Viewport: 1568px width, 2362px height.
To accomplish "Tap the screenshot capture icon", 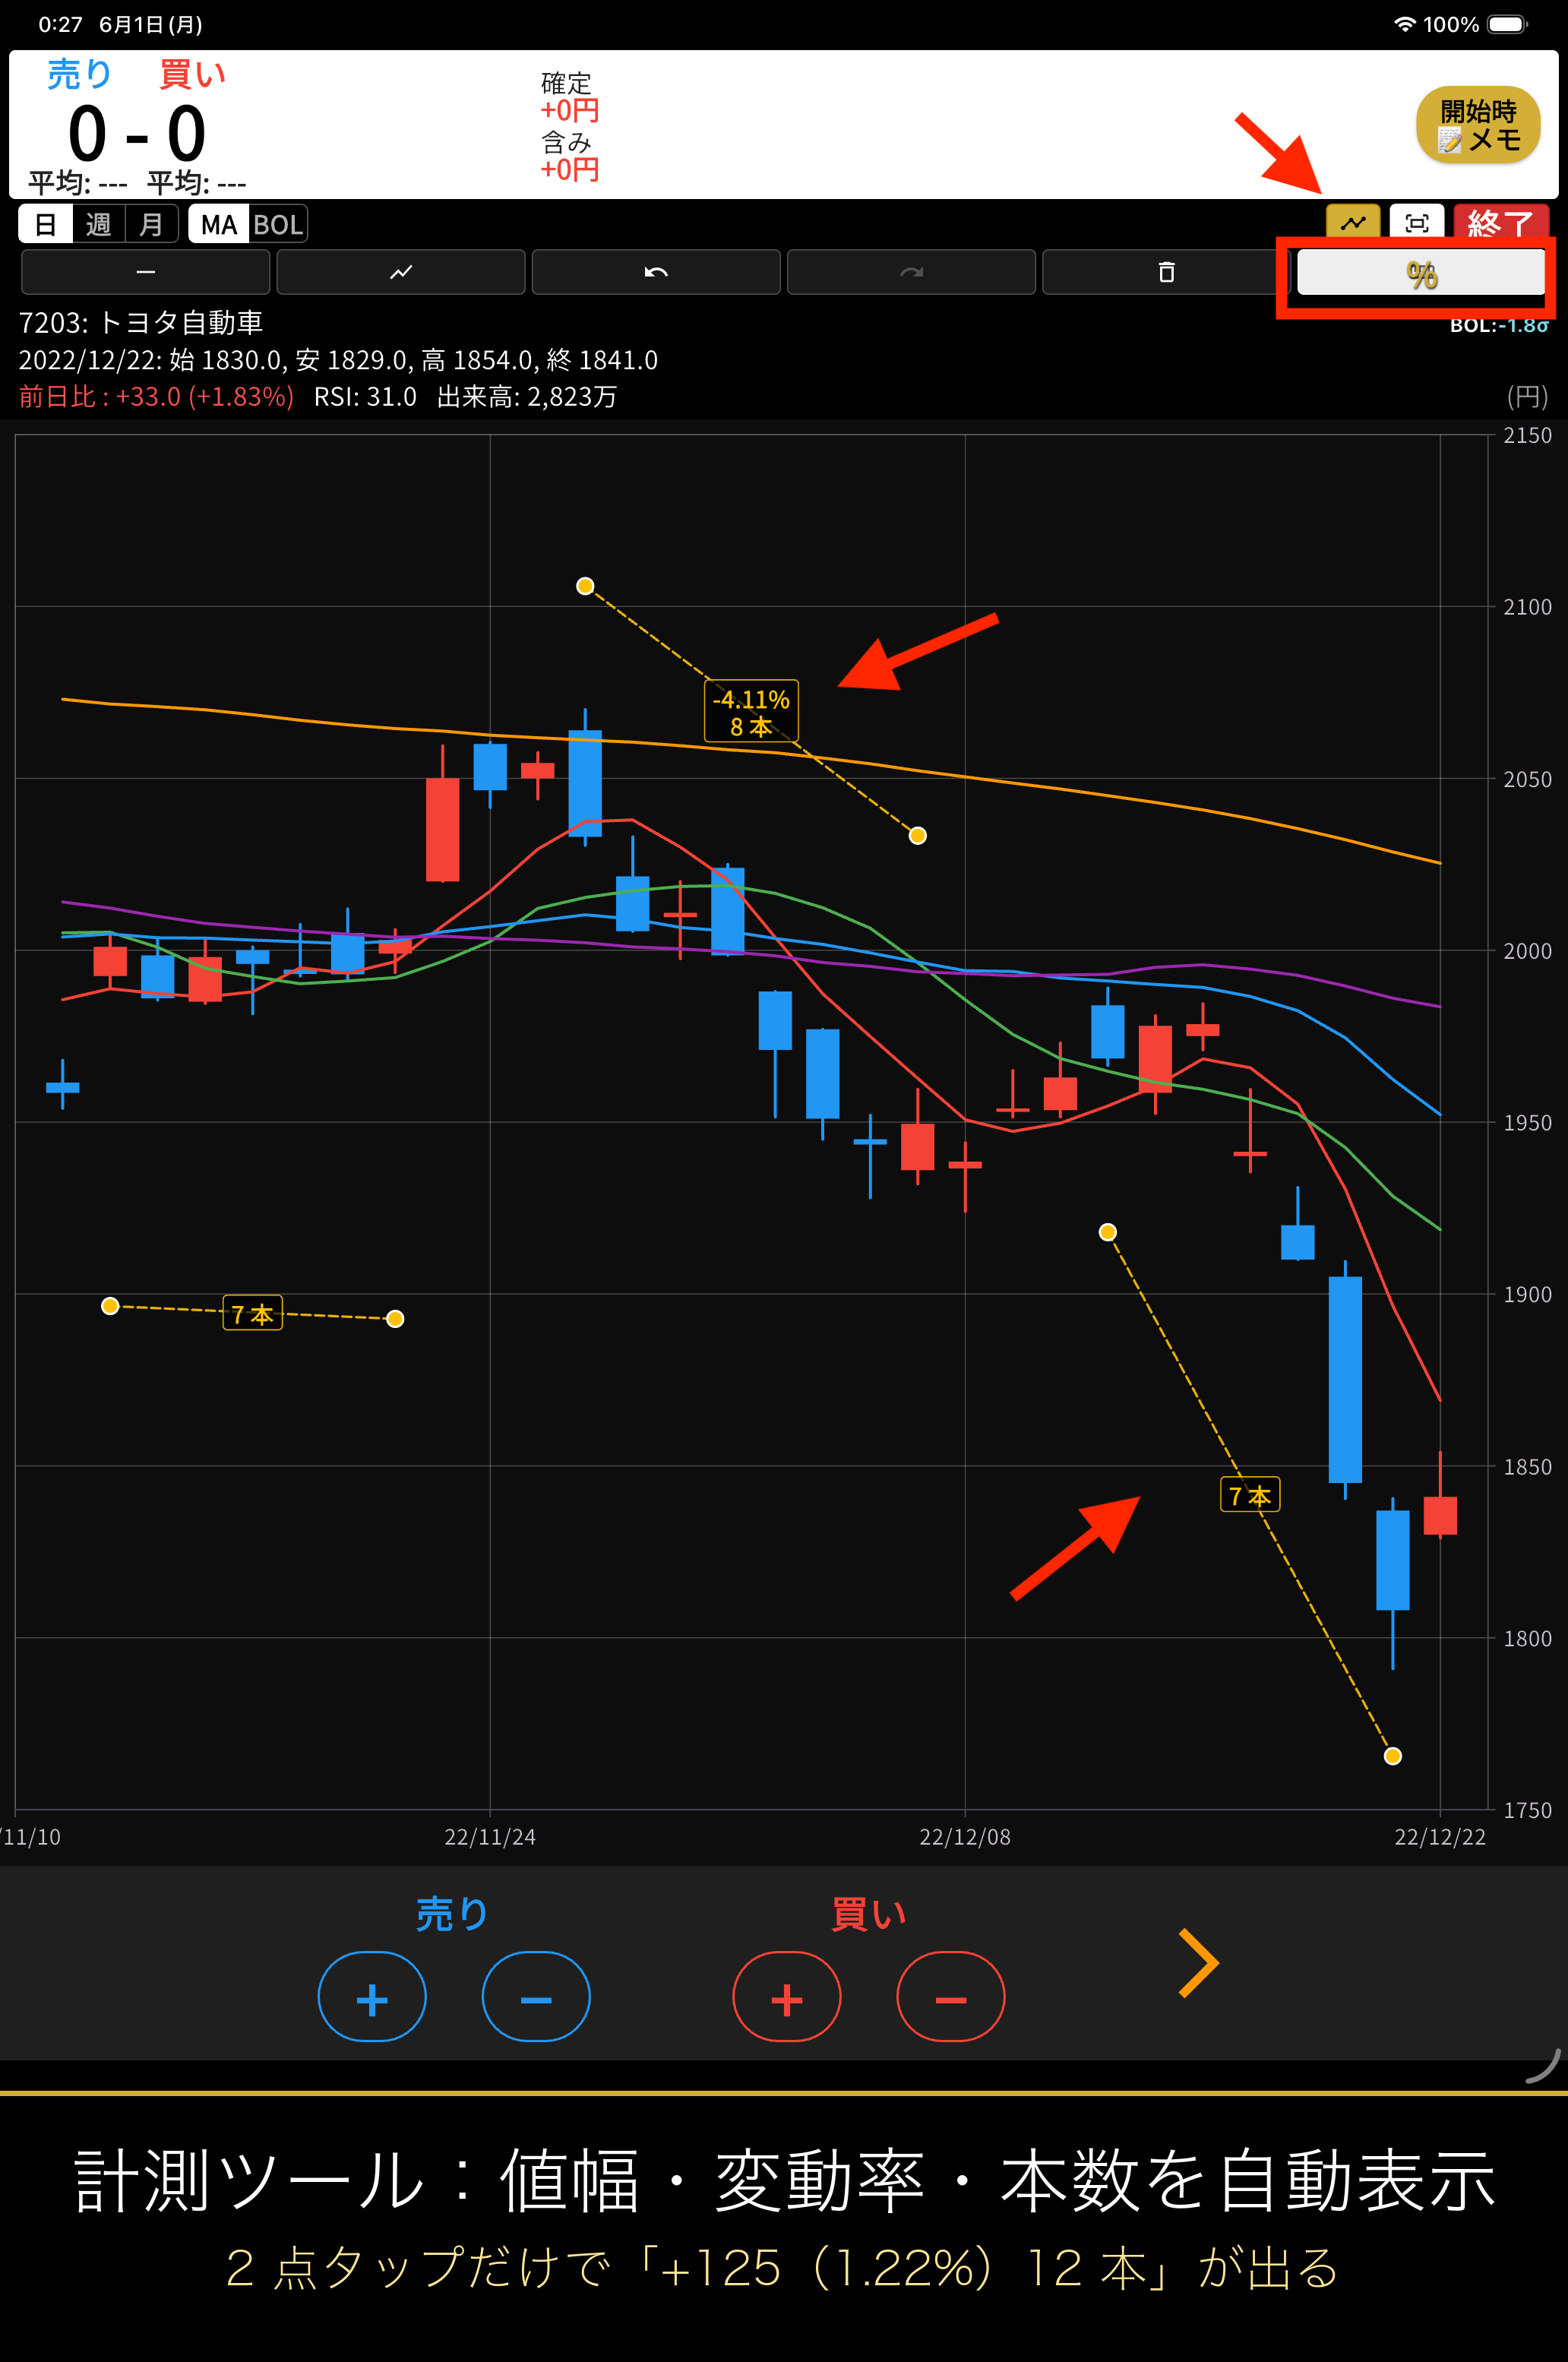I will (1417, 223).
